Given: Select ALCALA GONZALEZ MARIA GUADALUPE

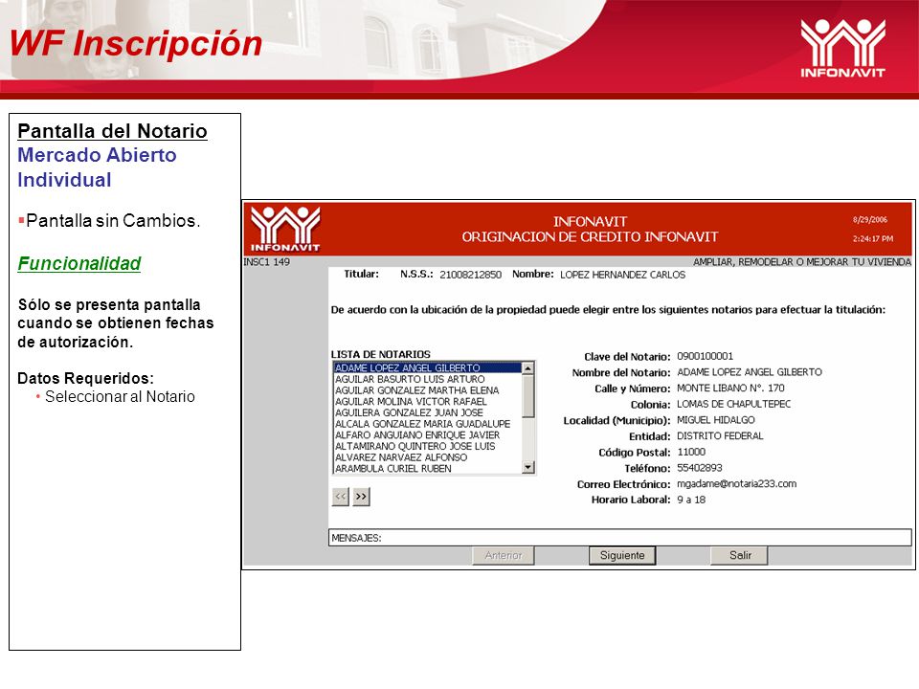Looking at the screenshot, I should pyautogui.click(x=427, y=424).
